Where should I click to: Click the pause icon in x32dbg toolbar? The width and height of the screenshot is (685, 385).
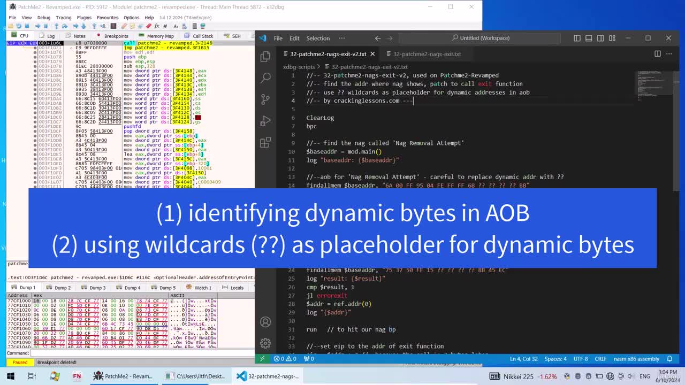point(45,26)
